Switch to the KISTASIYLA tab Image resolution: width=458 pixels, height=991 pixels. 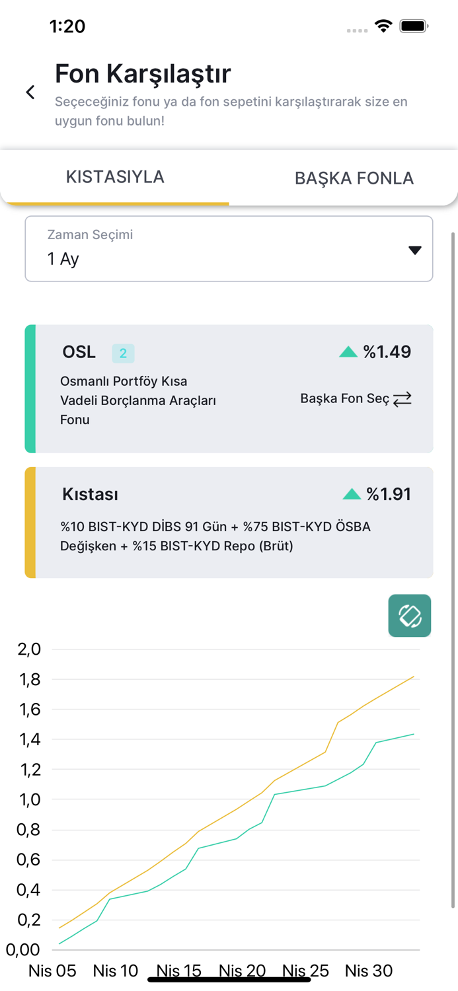(115, 177)
